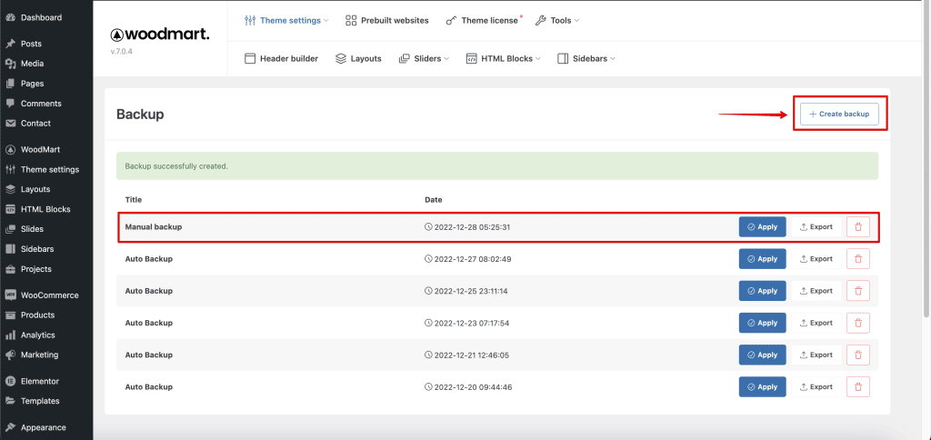This screenshot has width=931, height=440.
Task: Export the 2022-12-25 Auto Backup
Action: (816, 291)
